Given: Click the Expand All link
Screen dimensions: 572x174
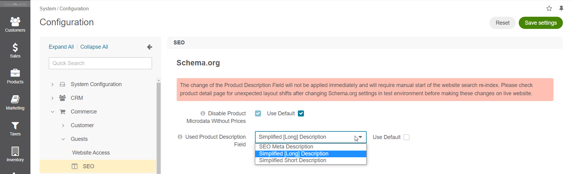Looking at the screenshot, I should (x=61, y=47).
